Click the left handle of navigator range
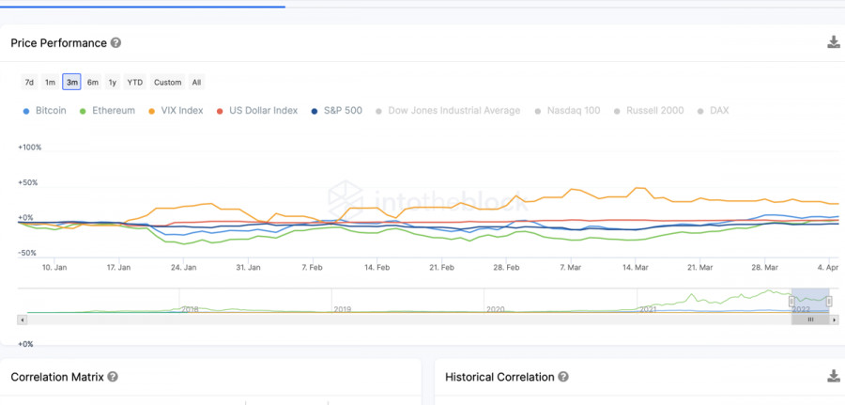845x405 pixels. (791, 301)
